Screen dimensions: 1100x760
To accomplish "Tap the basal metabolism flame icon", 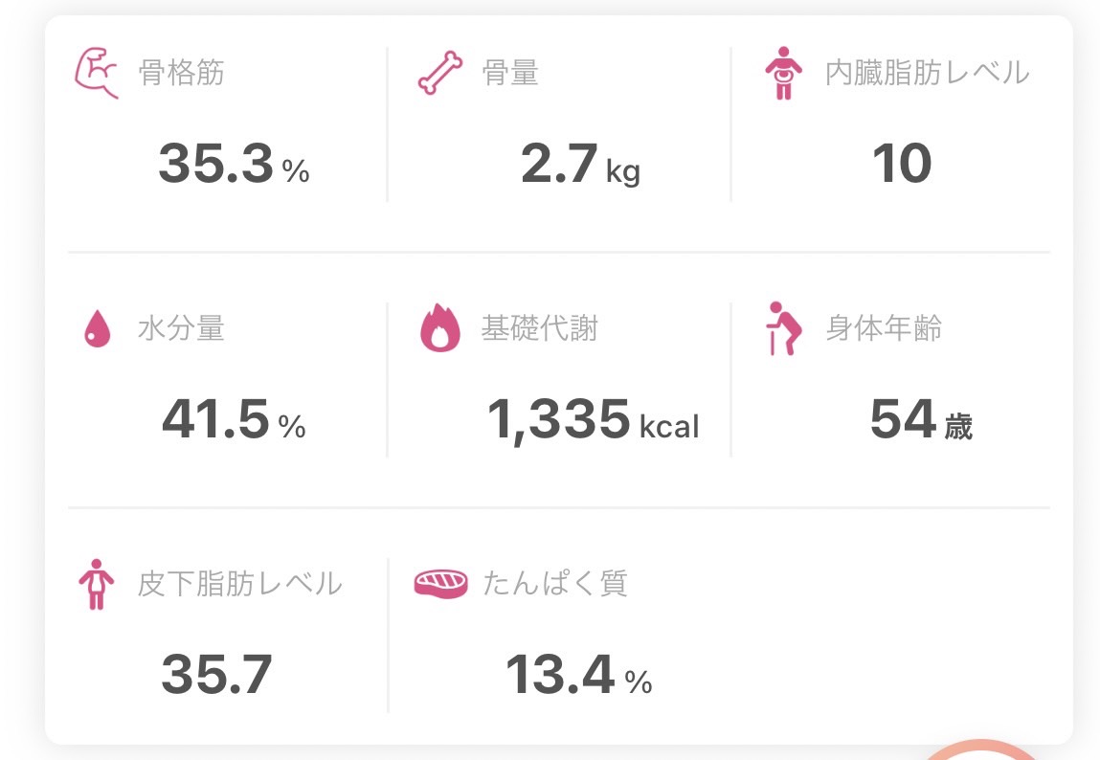I will click(x=439, y=327).
